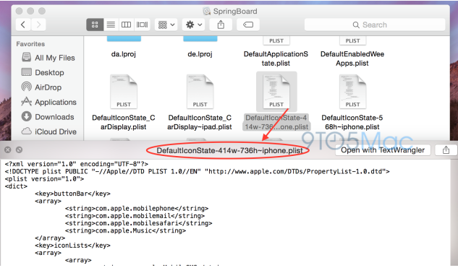Open iCloud Drive in the sidebar
This screenshot has width=458, height=273.
[48, 131]
